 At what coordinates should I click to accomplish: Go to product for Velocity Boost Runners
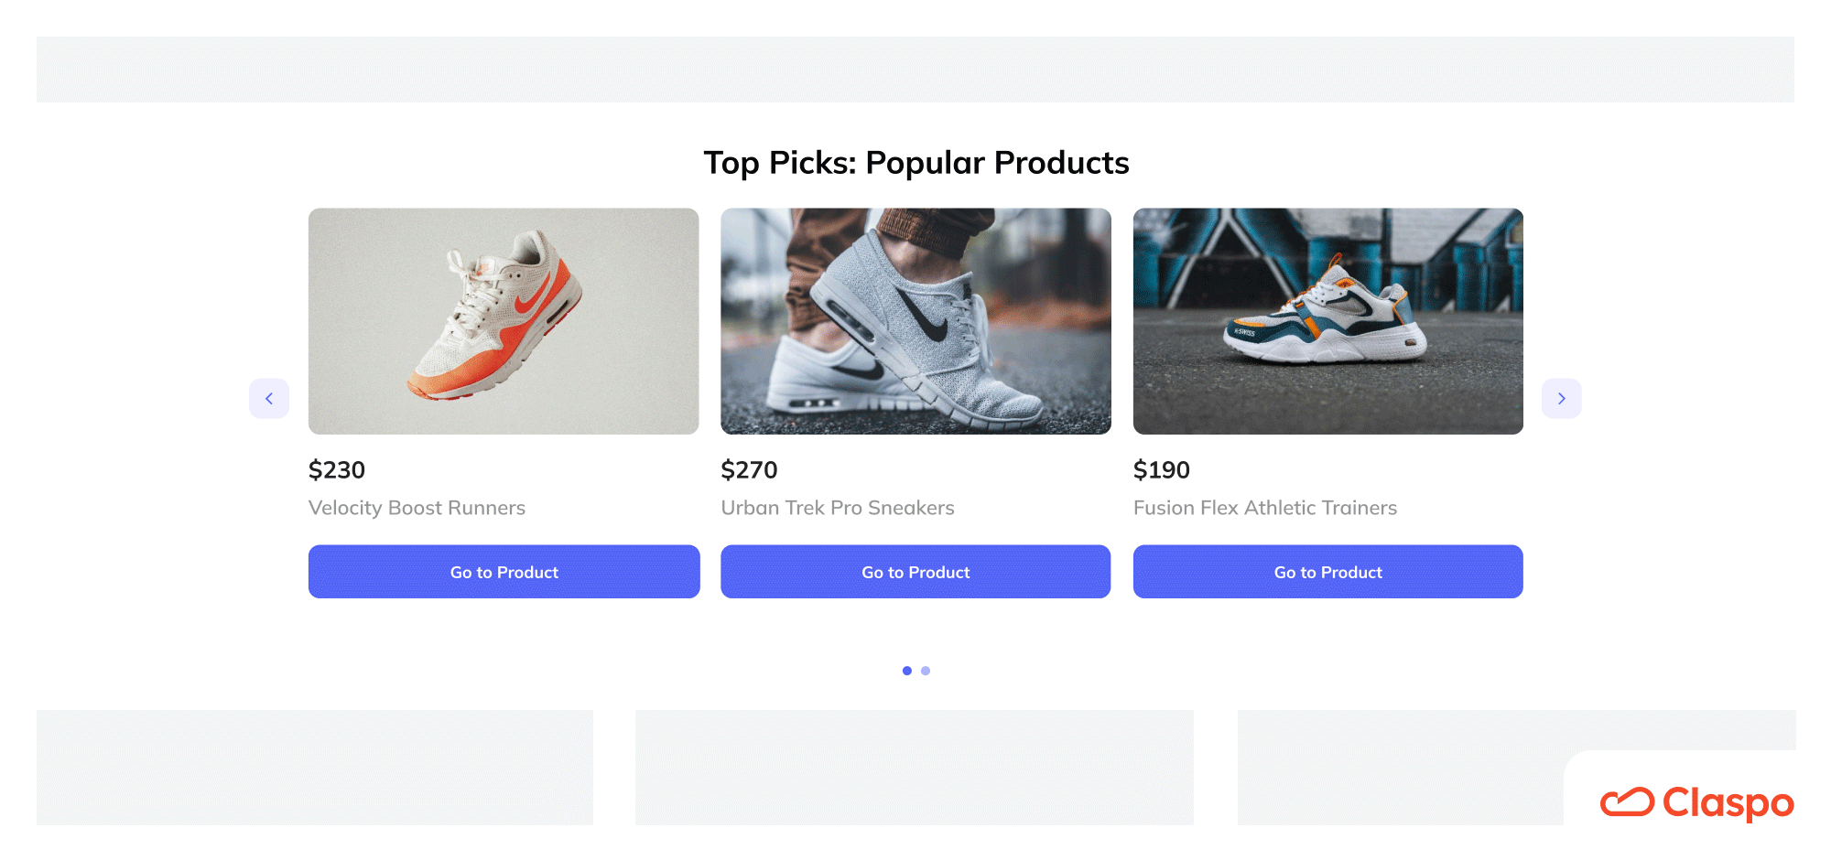(504, 572)
